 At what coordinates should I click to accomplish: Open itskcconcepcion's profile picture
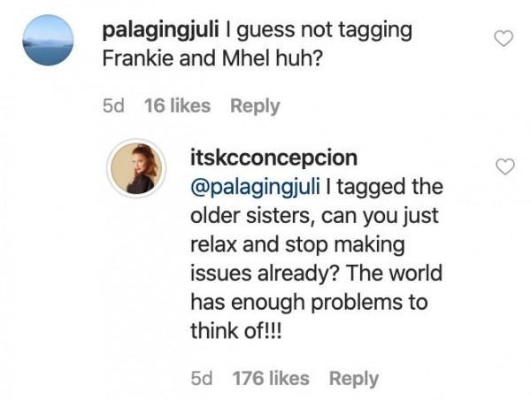point(135,166)
